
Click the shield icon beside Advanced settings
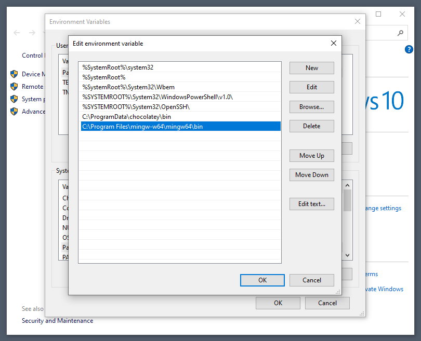(14, 111)
